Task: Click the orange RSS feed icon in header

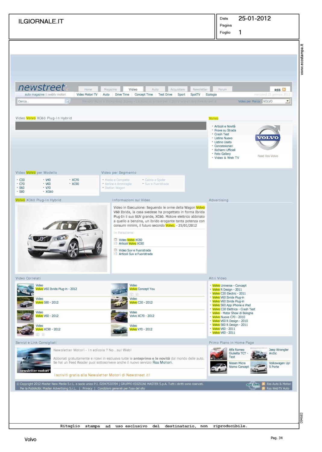Action: [284, 89]
